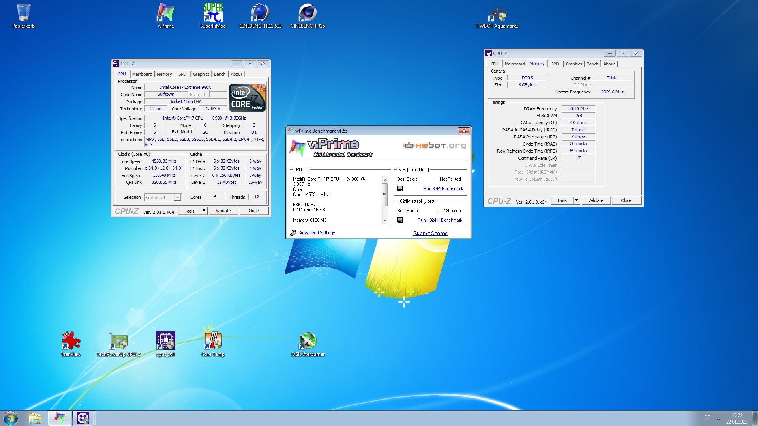Click the Windows Start orb
758x426 pixels.
(11, 418)
